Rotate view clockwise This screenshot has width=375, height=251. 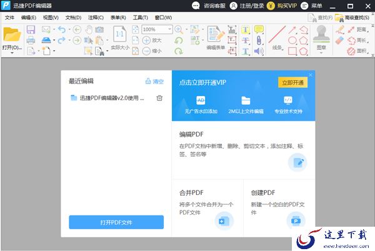click(x=178, y=51)
